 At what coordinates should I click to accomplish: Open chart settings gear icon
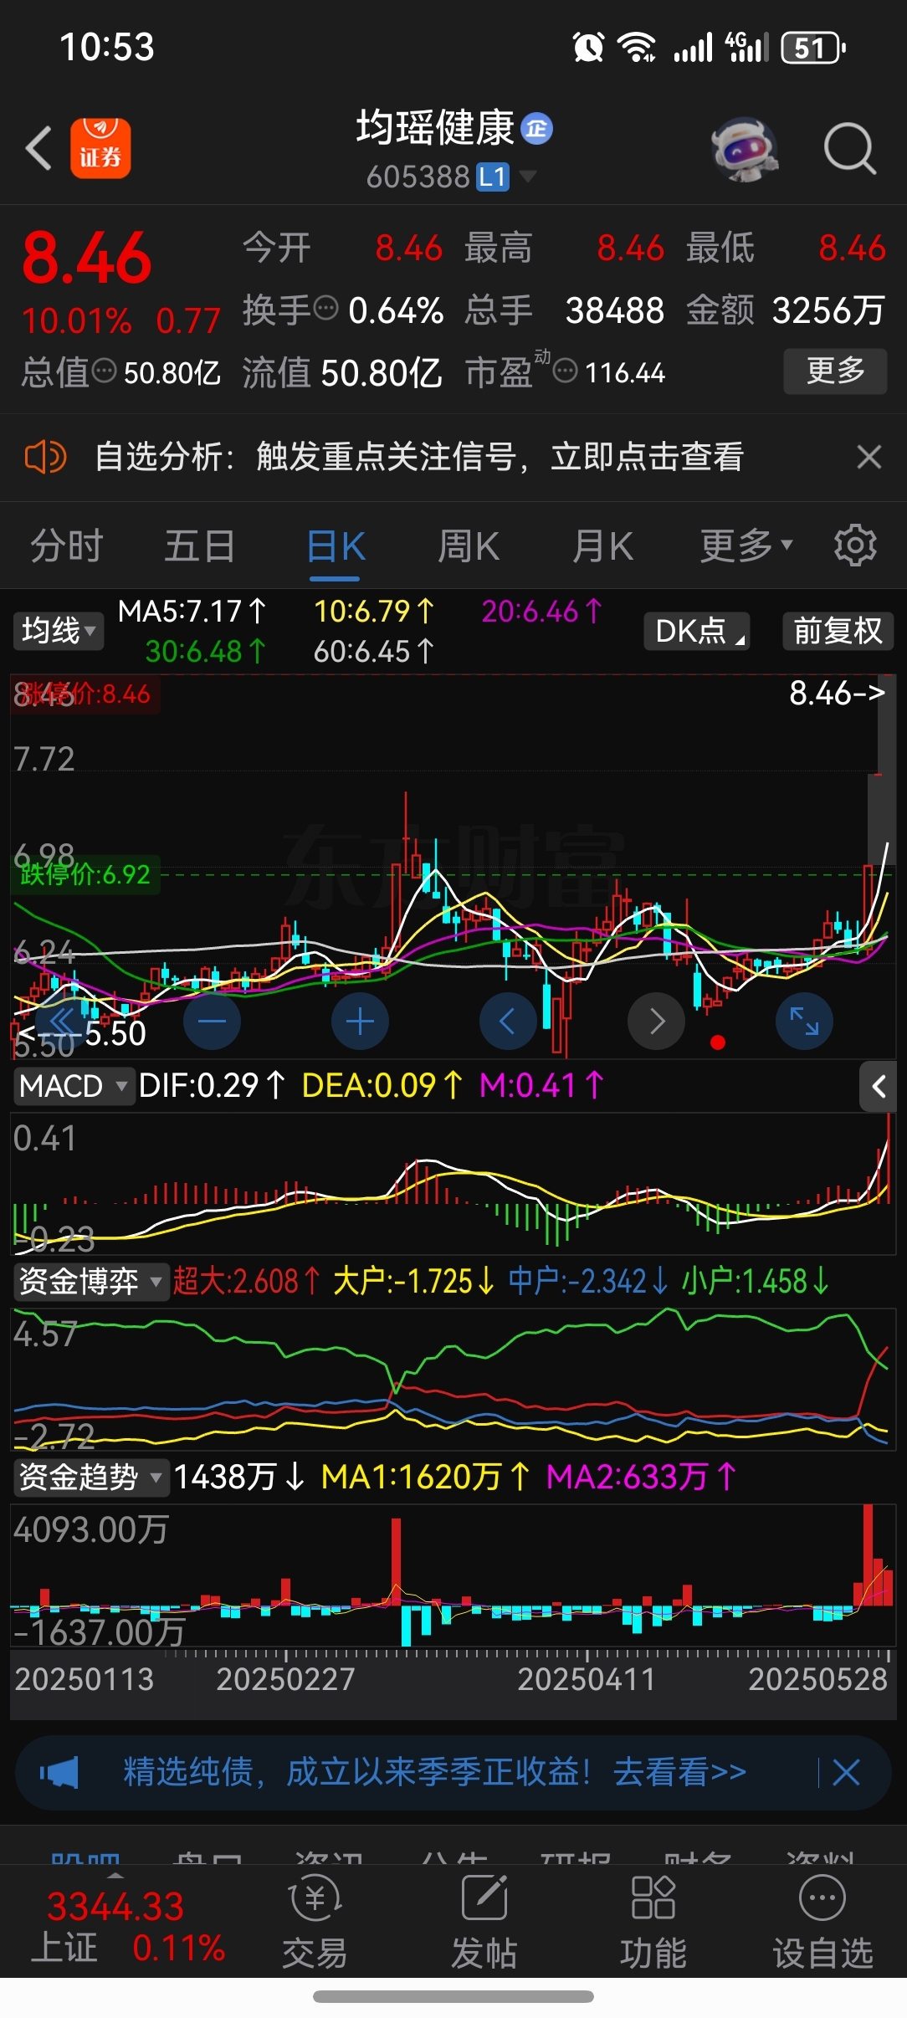pyautogui.click(x=854, y=545)
